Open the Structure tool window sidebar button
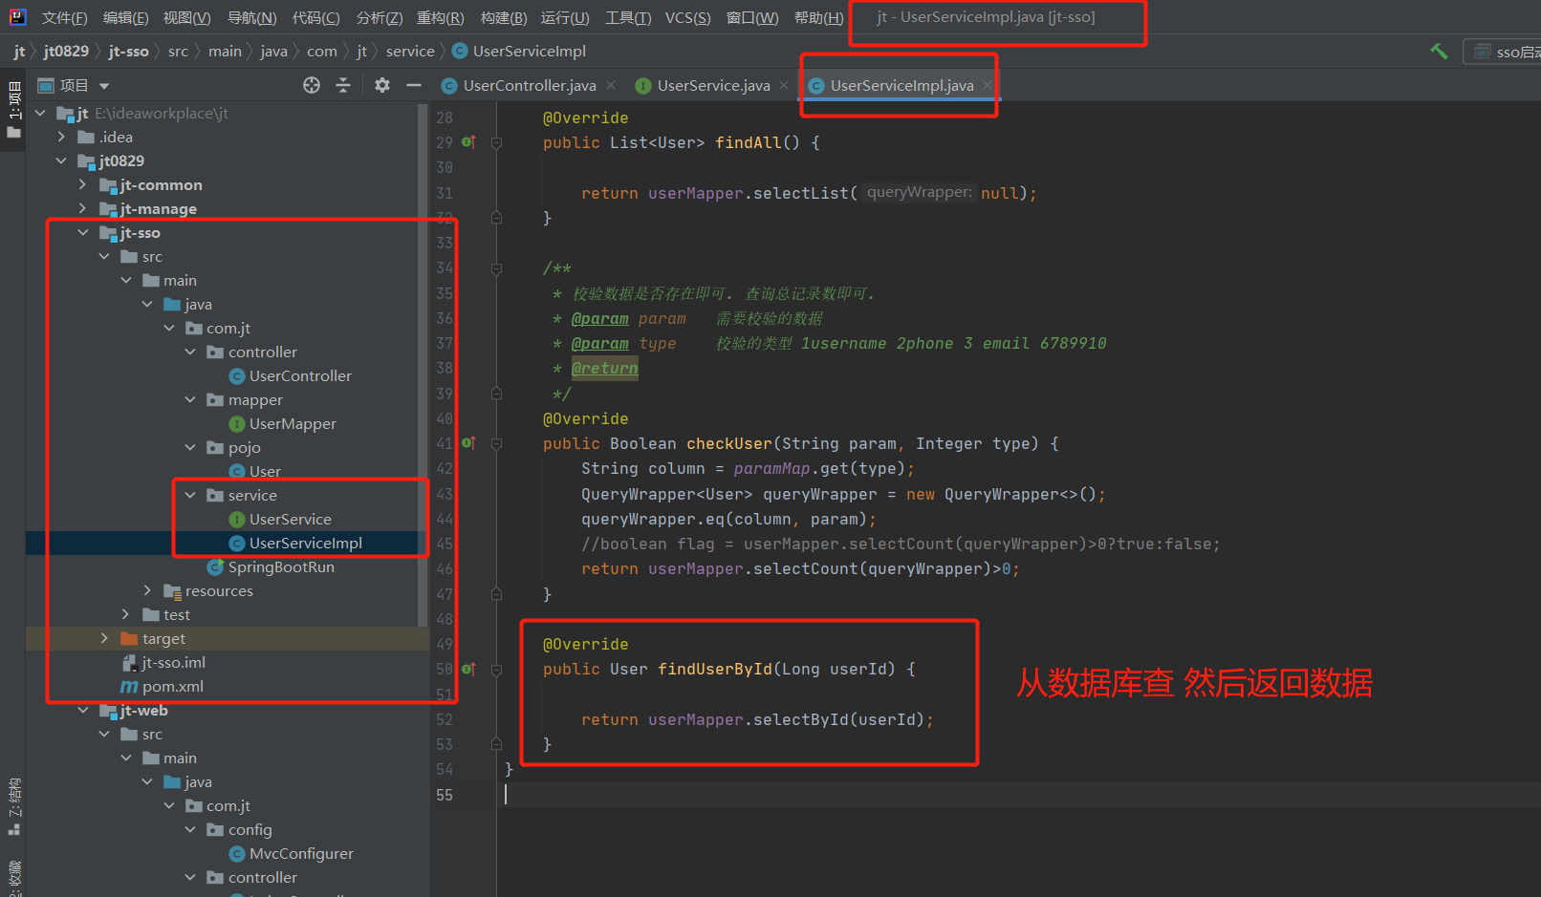 (14, 805)
